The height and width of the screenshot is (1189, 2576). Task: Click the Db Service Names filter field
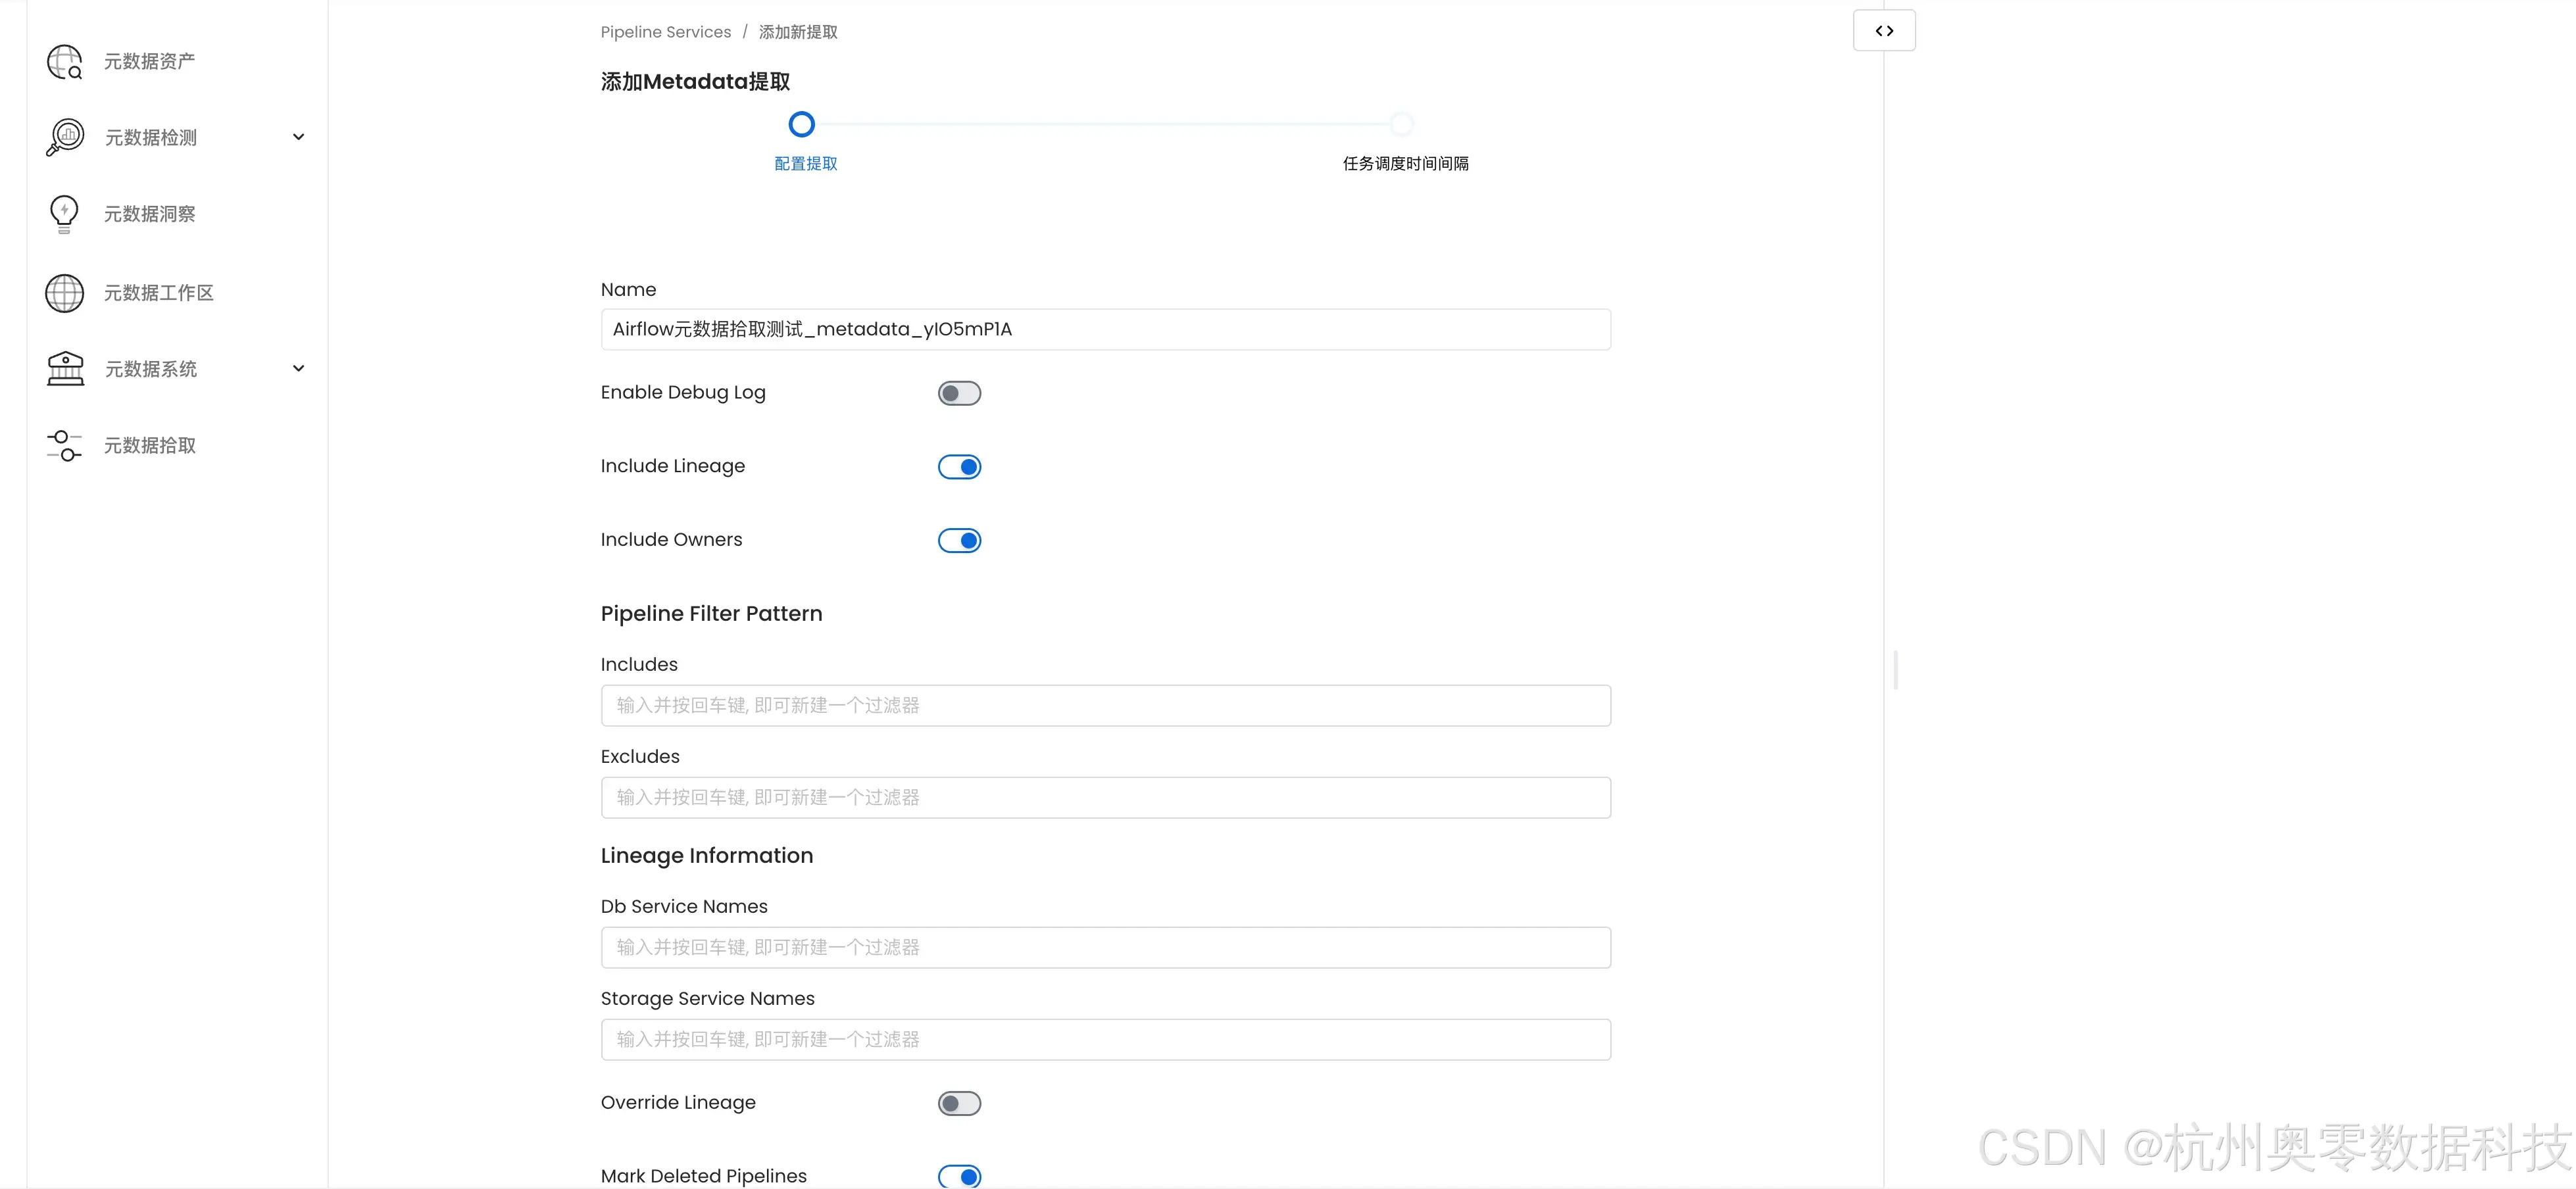tap(1105, 947)
